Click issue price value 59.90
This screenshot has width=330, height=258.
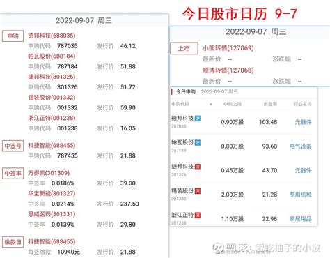[128, 107]
